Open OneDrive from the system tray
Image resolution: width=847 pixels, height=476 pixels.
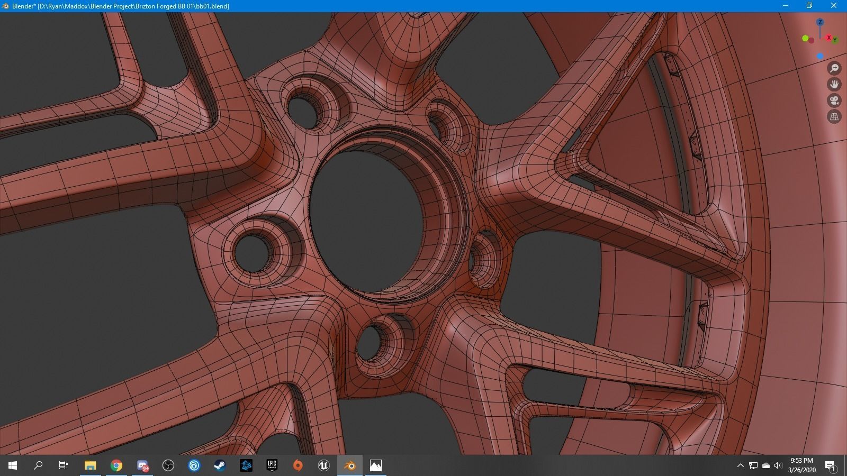click(x=766, y=465)
